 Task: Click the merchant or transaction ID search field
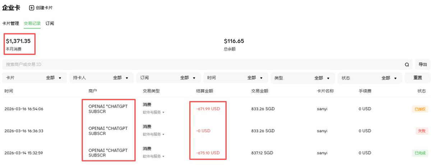tap(201, 65)
